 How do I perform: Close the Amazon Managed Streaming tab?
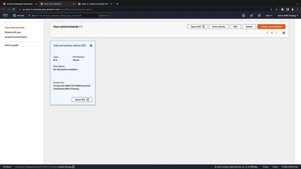(x=36, y=4)
